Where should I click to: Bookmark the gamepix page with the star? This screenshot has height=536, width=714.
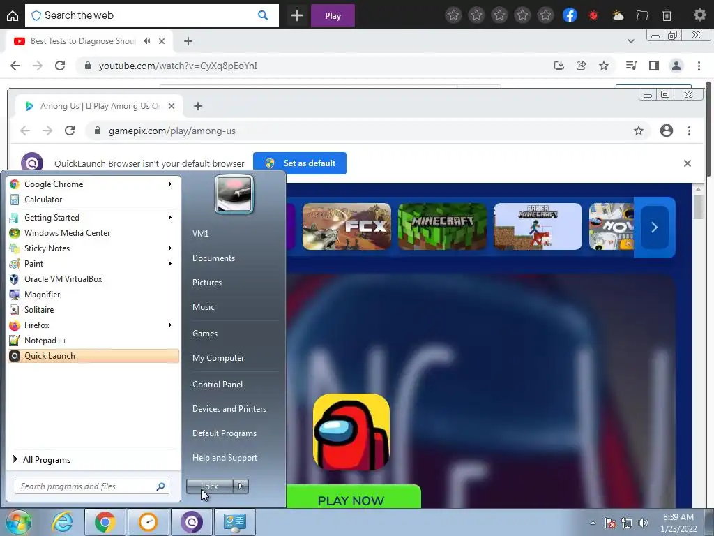tap(639, 131)
